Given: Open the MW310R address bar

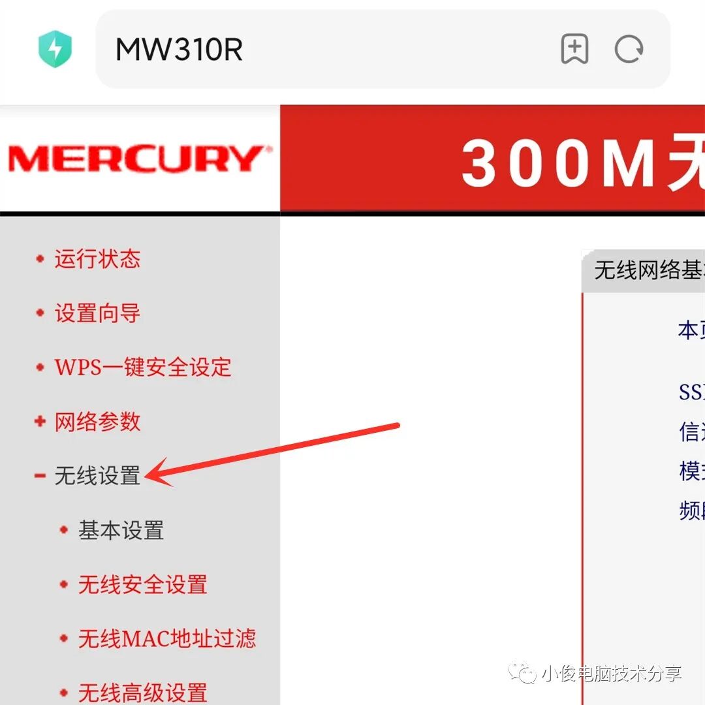Looking at the screenshot, I should coord(383,49).
